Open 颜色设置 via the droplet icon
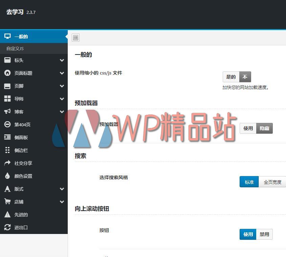286x257 pixels. coord(7,176)
